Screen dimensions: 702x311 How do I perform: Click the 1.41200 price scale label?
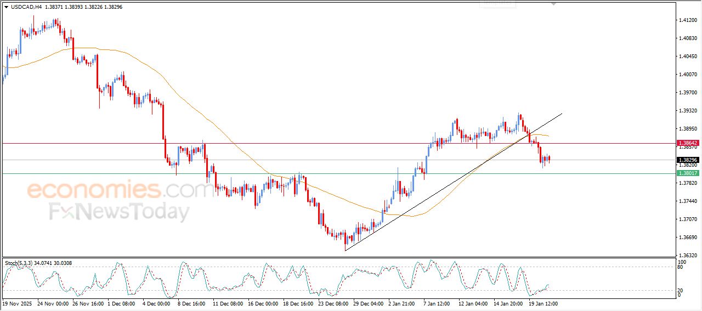point(687,20)
